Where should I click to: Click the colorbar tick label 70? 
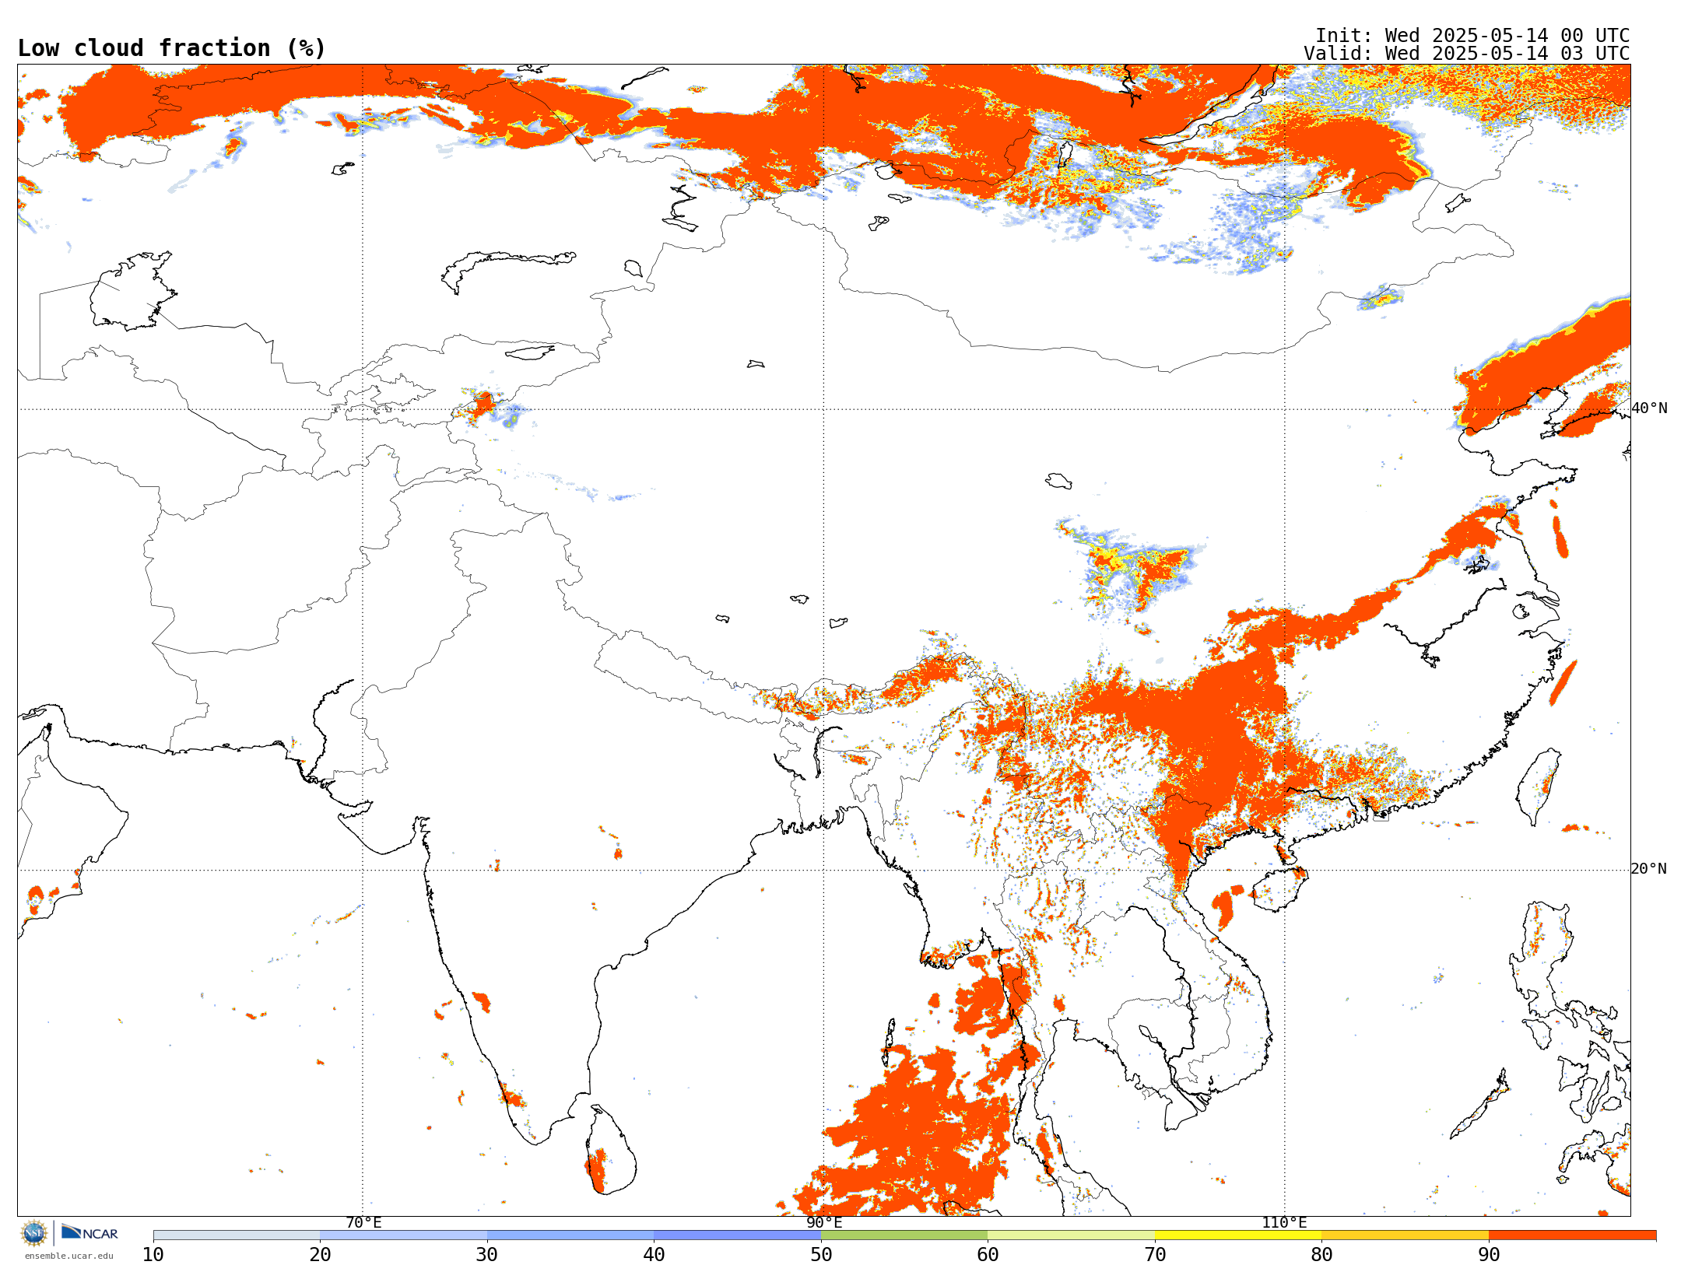[1155, 1255]
